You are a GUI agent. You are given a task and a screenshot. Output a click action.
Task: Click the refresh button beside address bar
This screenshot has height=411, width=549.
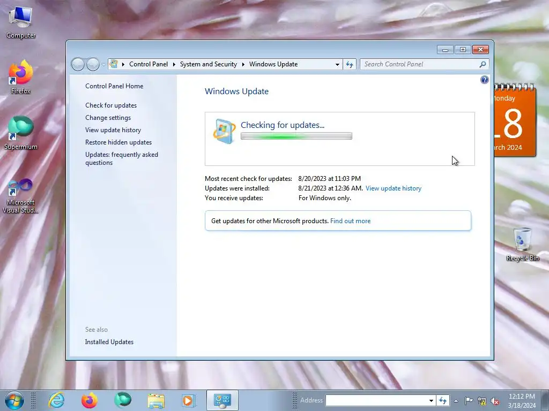pos(350,64)
